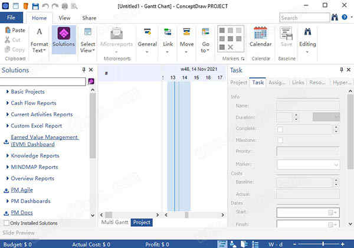Click the download icon beside PM Docs

[x=6, y=213]
